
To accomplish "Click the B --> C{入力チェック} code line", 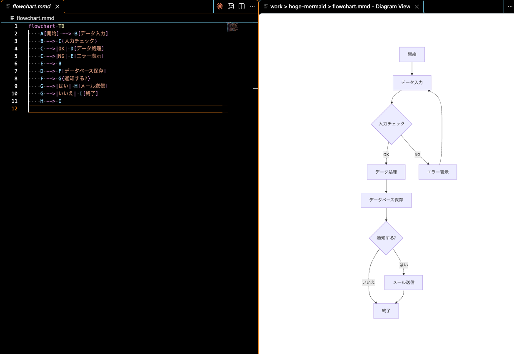I will tap(69, 41).
